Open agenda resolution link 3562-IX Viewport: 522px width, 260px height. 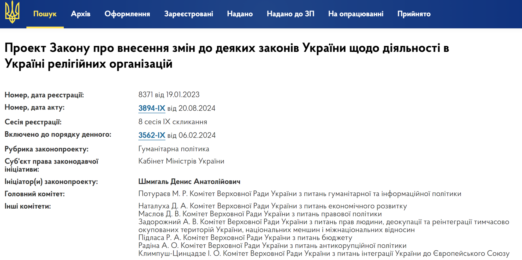point(152,135)
